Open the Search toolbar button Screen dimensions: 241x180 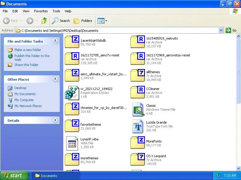(x=61, y=21)
